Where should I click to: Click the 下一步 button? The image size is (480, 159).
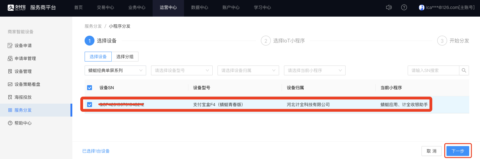coord(458,151)
